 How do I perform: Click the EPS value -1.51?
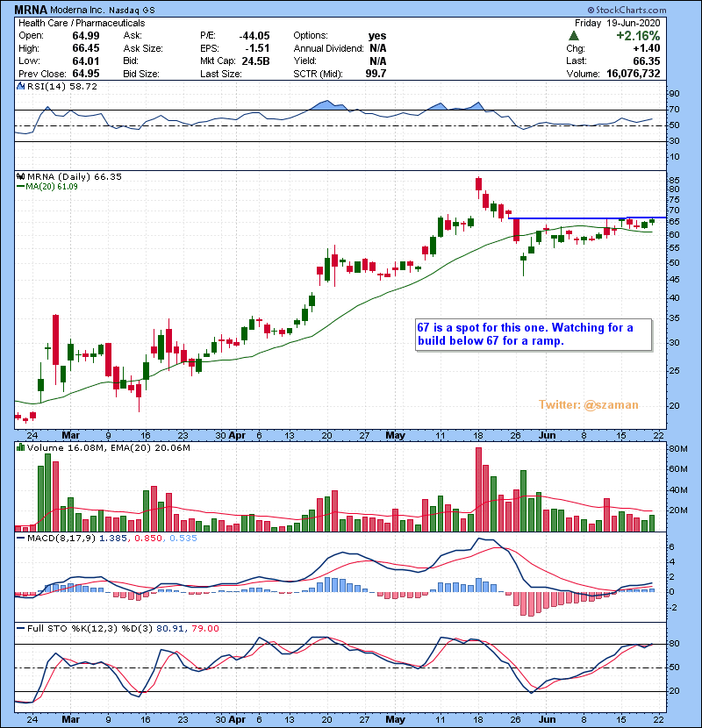click(257, 48)
